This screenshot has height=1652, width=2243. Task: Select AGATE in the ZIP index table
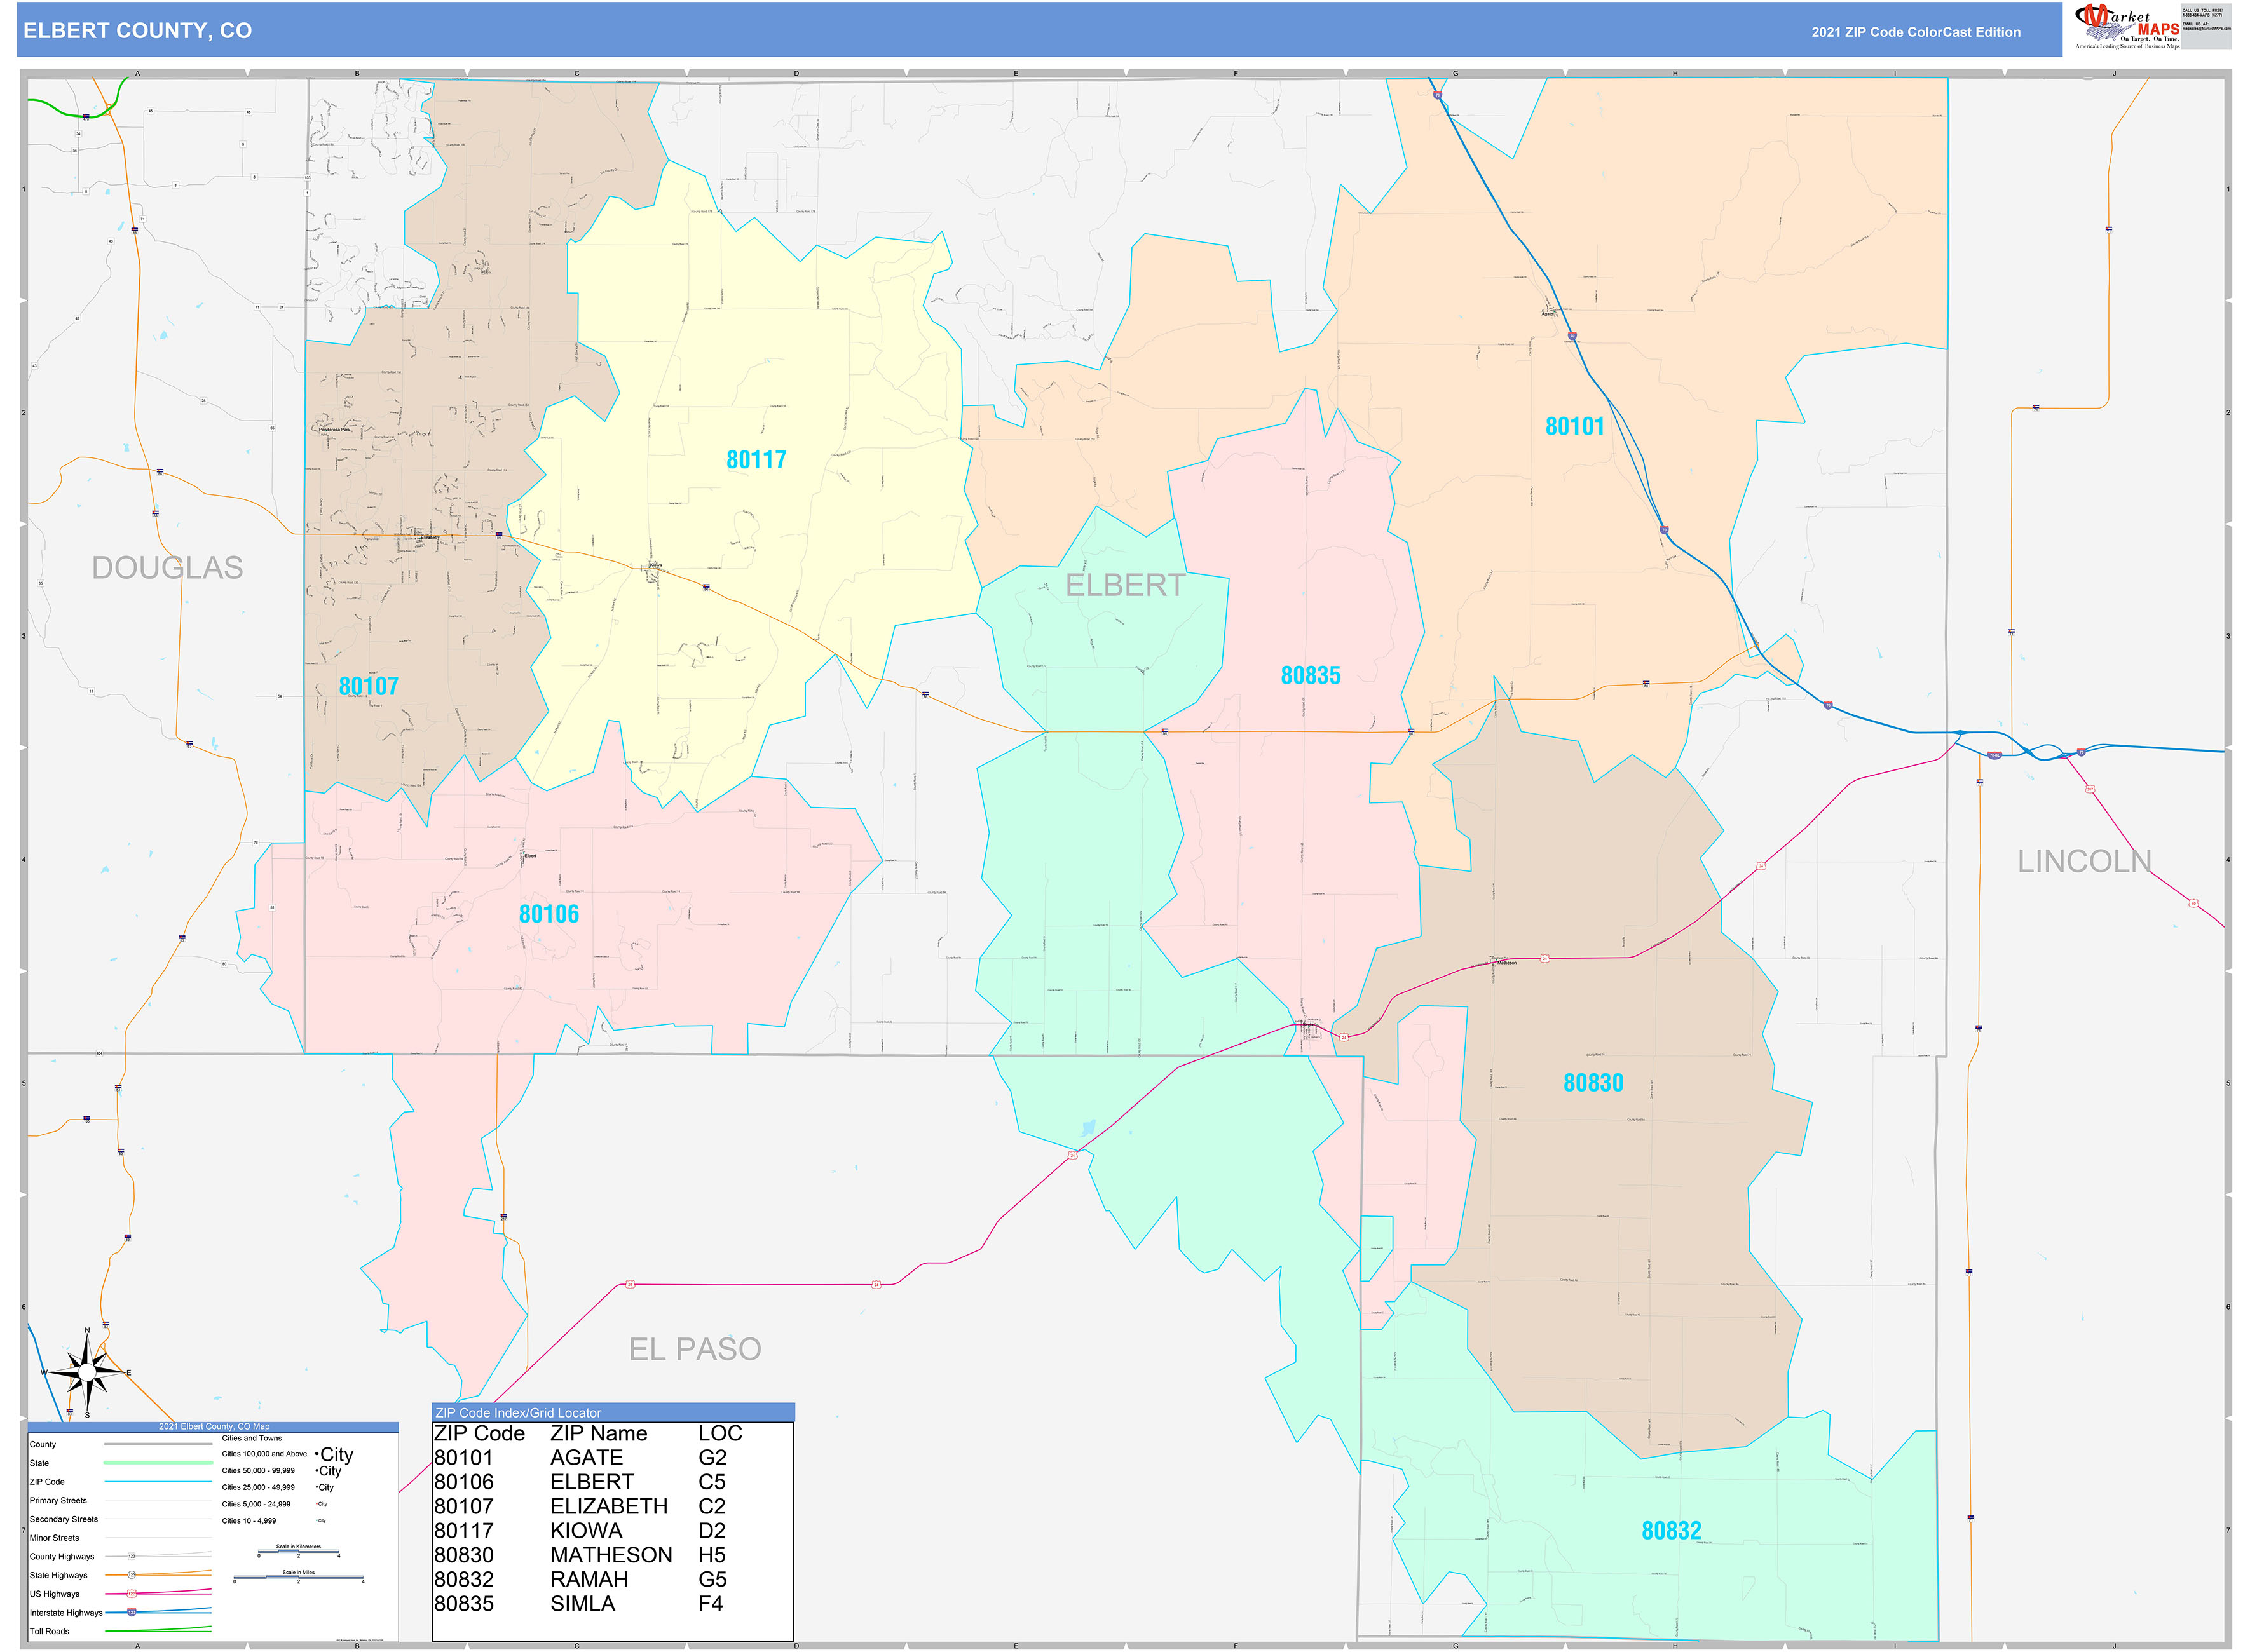coord(586,1458)
